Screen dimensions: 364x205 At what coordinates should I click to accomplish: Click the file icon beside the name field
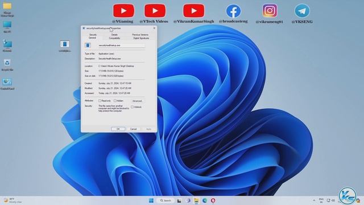coord(88,46)
